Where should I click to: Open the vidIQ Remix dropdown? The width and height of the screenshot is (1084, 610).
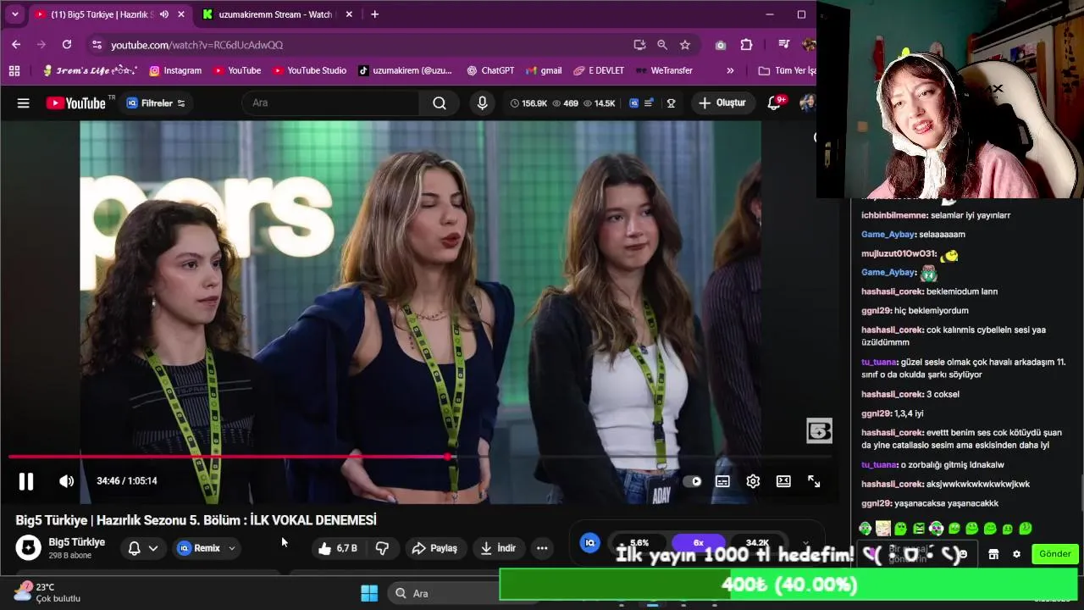click(x=207, y=548)
